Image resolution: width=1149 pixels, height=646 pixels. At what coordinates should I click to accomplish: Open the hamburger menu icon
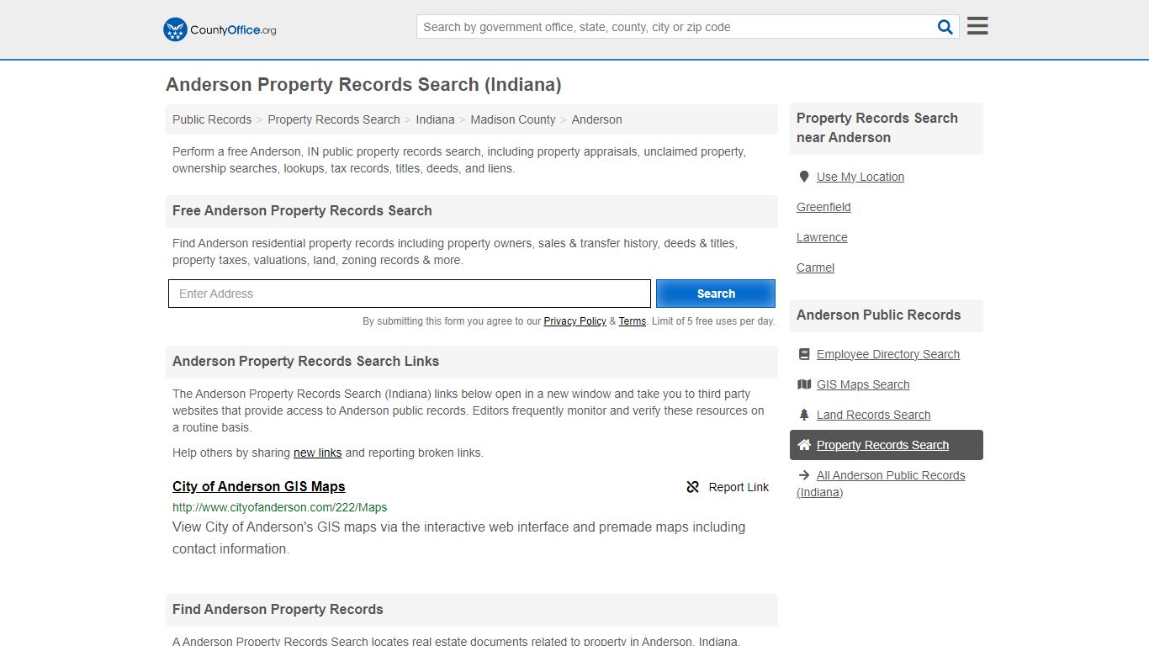pyautogui.click(x=977, y=26)
